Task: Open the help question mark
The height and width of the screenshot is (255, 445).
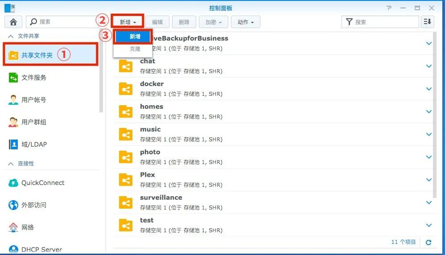Action: click(x=389, y=8)
